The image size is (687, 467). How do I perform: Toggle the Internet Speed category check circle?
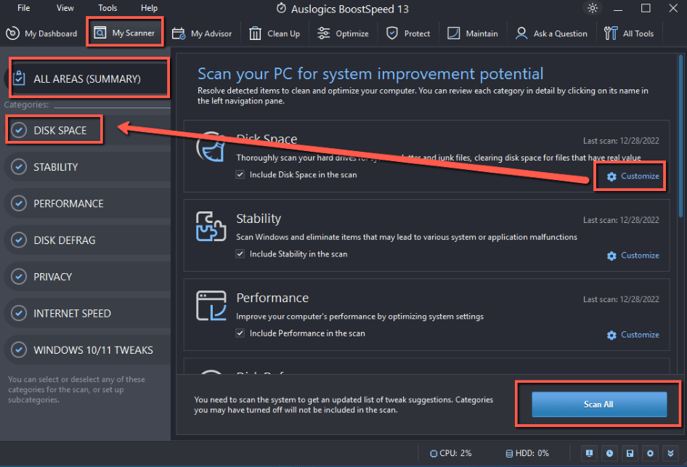[19, 313]
